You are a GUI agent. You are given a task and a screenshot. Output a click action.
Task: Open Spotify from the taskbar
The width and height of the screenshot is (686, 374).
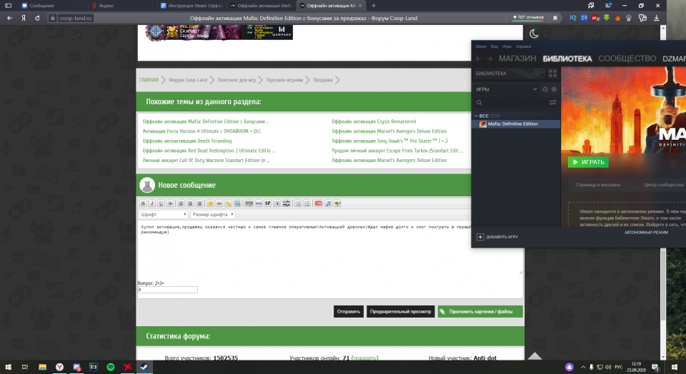[111, 367]
